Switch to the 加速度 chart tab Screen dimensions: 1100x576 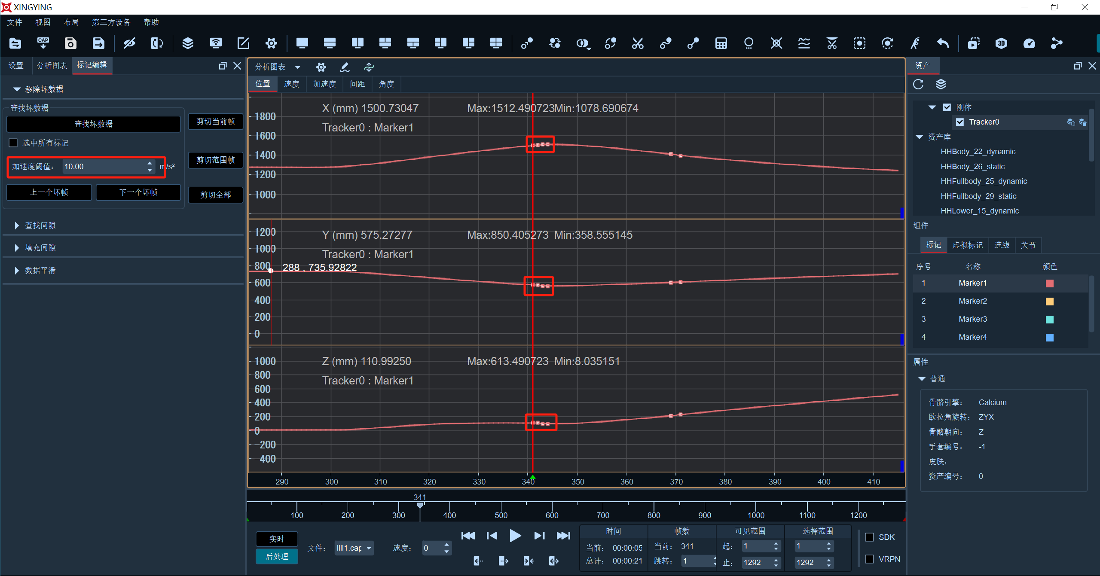(x=324, y=84)
